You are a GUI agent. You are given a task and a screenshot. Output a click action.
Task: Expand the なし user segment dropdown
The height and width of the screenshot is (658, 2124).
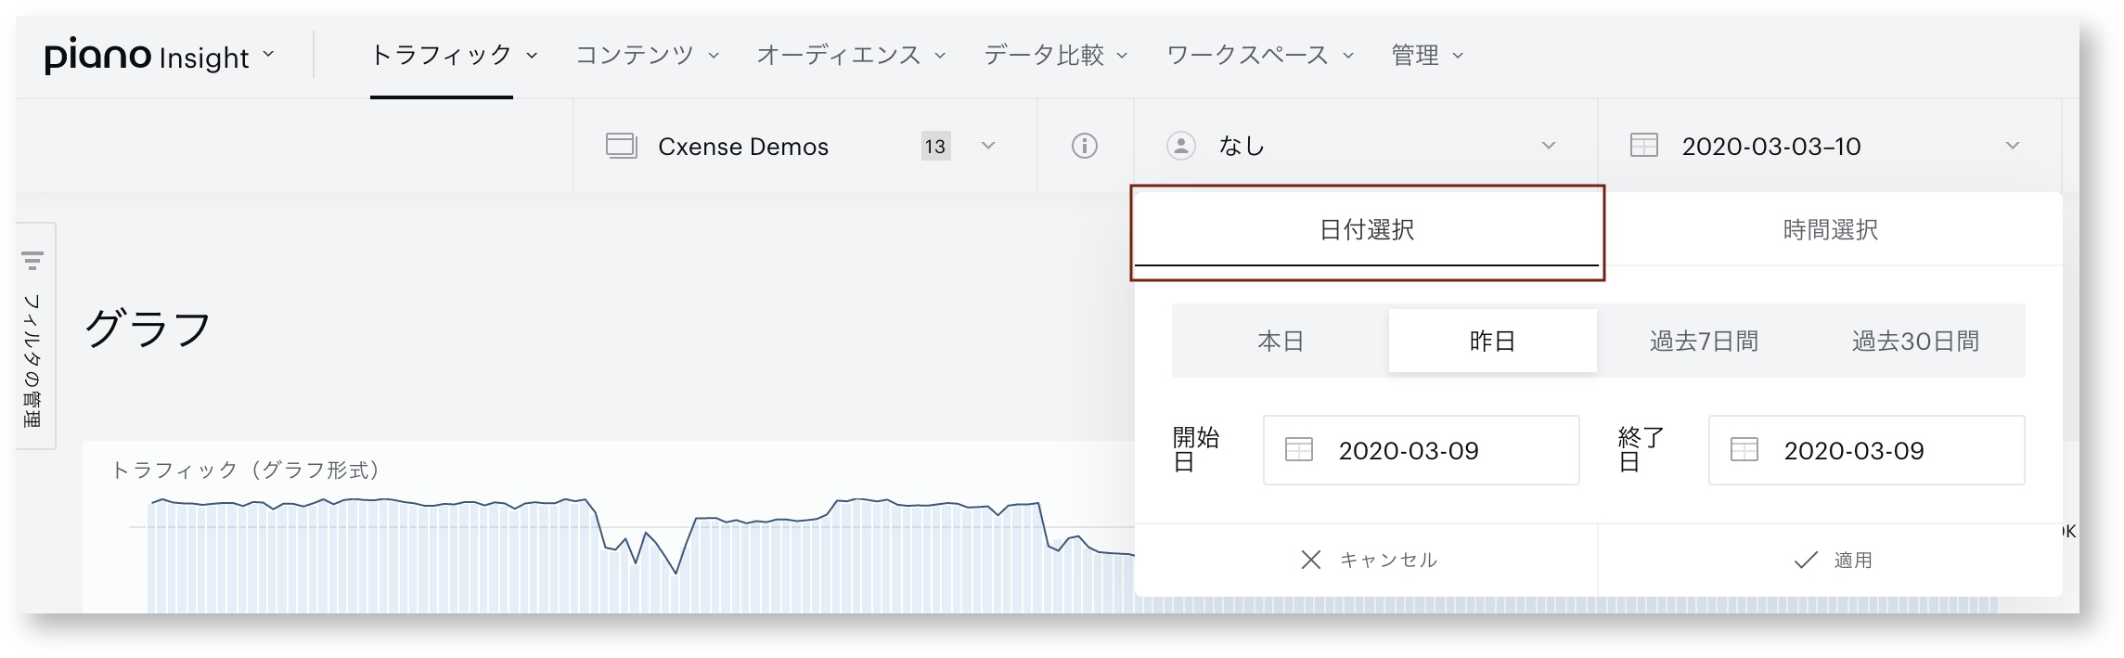tap(1366, 146)
